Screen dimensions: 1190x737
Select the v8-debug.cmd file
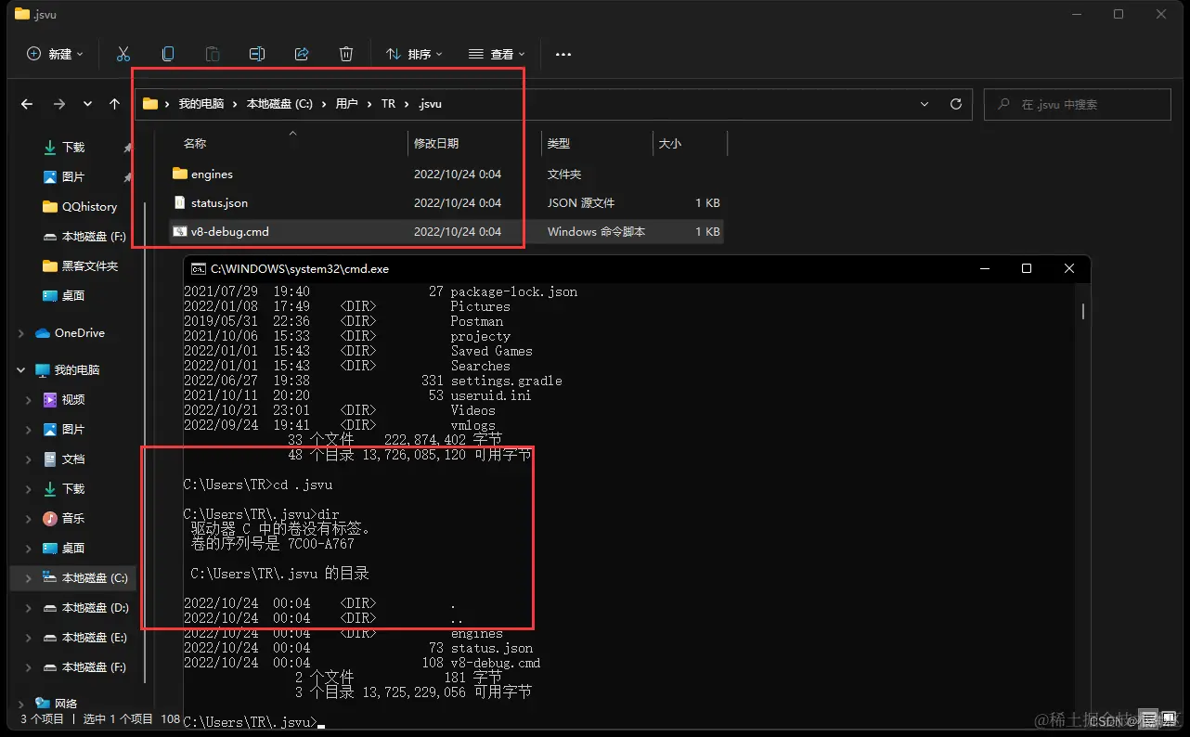click(446, 231)
